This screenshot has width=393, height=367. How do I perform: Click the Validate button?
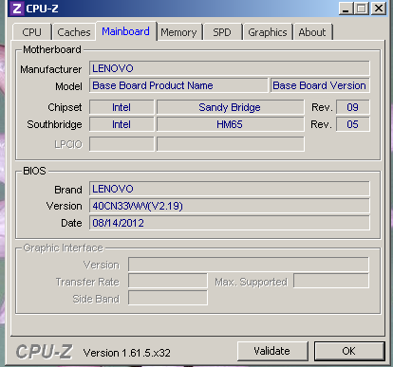272,351
